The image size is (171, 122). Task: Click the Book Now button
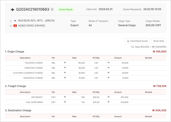click(159, 41)
